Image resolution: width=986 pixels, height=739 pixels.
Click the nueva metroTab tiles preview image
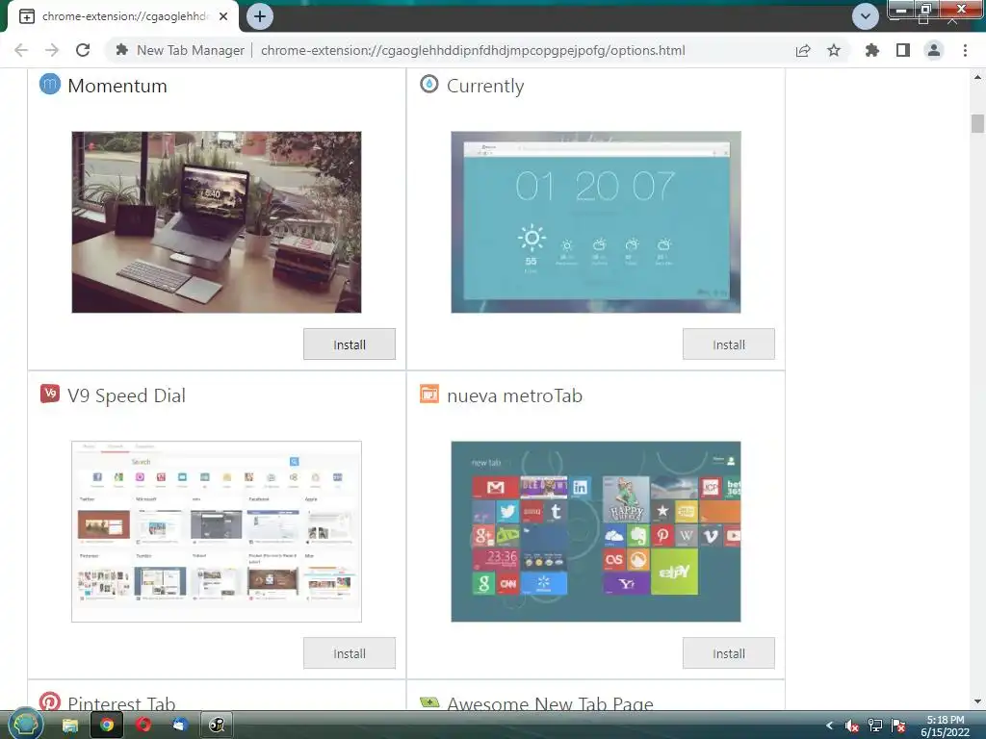(x=595, y=531)
